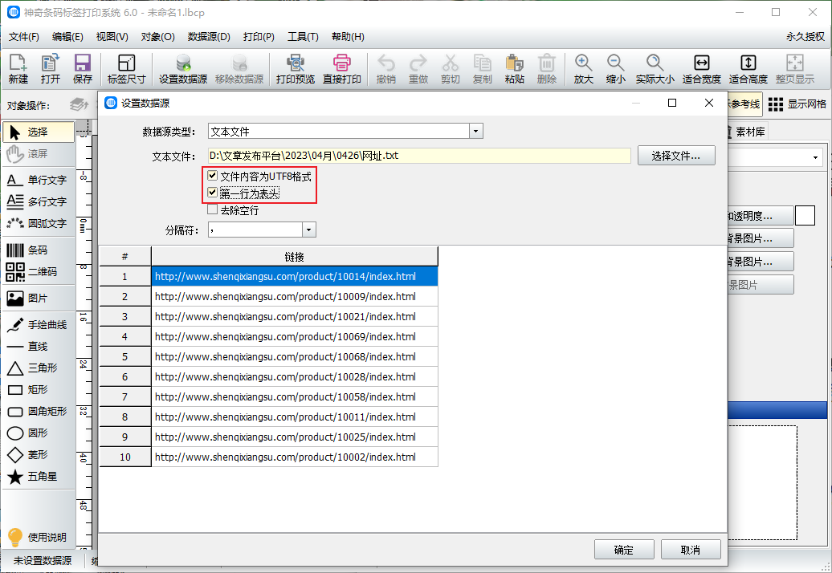This screenshot has width=832, height=573.
Task: Select the 圆弧文字 arc text tool
Action: coord(37,224)
